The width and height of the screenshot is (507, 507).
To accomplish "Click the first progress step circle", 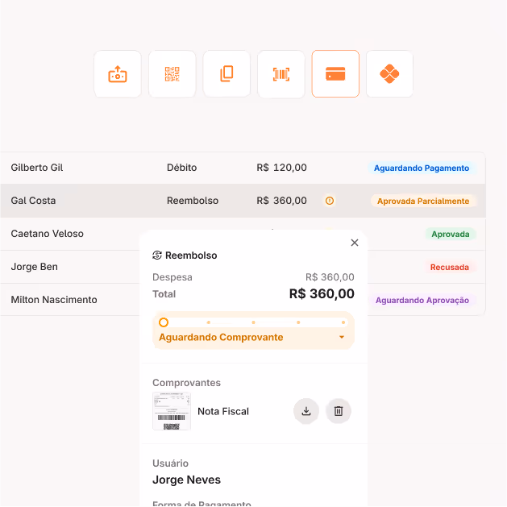I will point(164,322).
